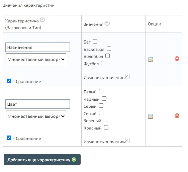Click edit pencil icon after Назначение values
This screenshot has width=188, height=172.
(127, 76)
